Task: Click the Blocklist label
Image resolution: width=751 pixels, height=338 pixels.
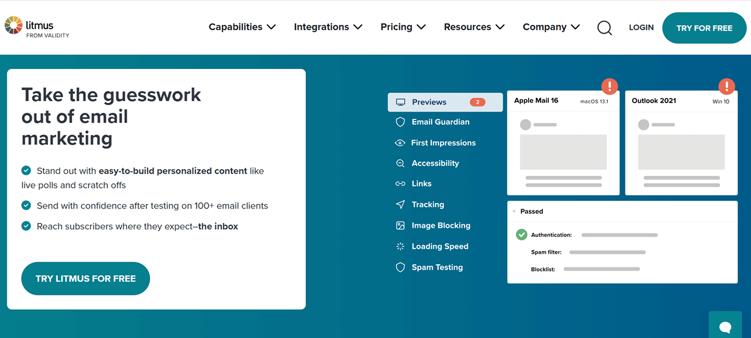Action: pyautogui.click(x=543, y=269)
